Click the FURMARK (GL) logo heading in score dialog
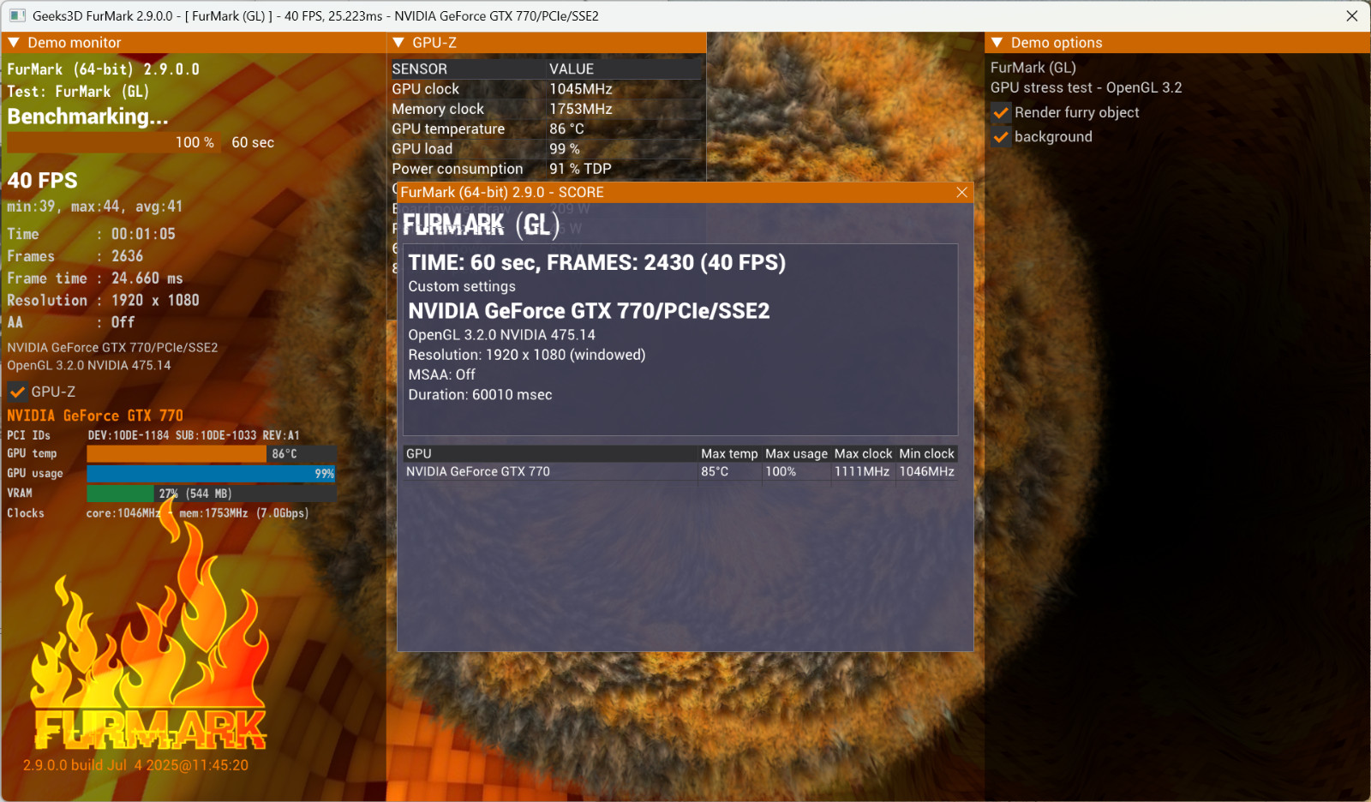This screenshot has width=1371, height=802. tap(481, 224)
